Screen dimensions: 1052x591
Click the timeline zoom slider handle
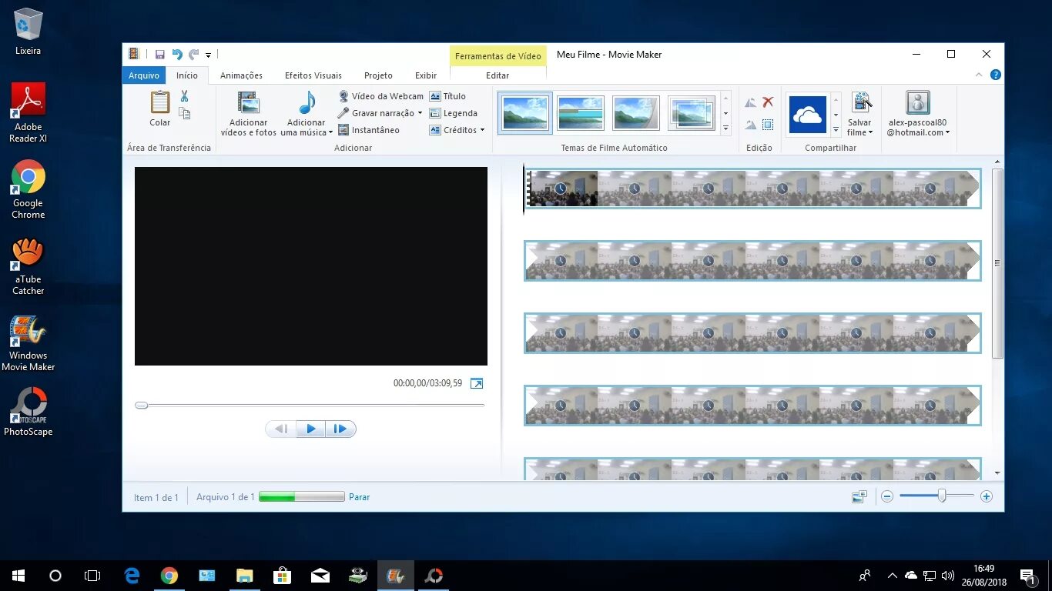point(942,496)
